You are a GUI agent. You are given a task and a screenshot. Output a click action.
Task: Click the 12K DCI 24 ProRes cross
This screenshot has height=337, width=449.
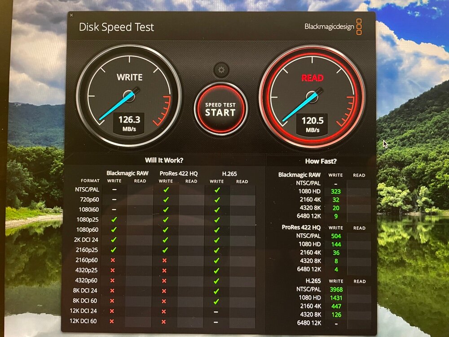[164, 311]
